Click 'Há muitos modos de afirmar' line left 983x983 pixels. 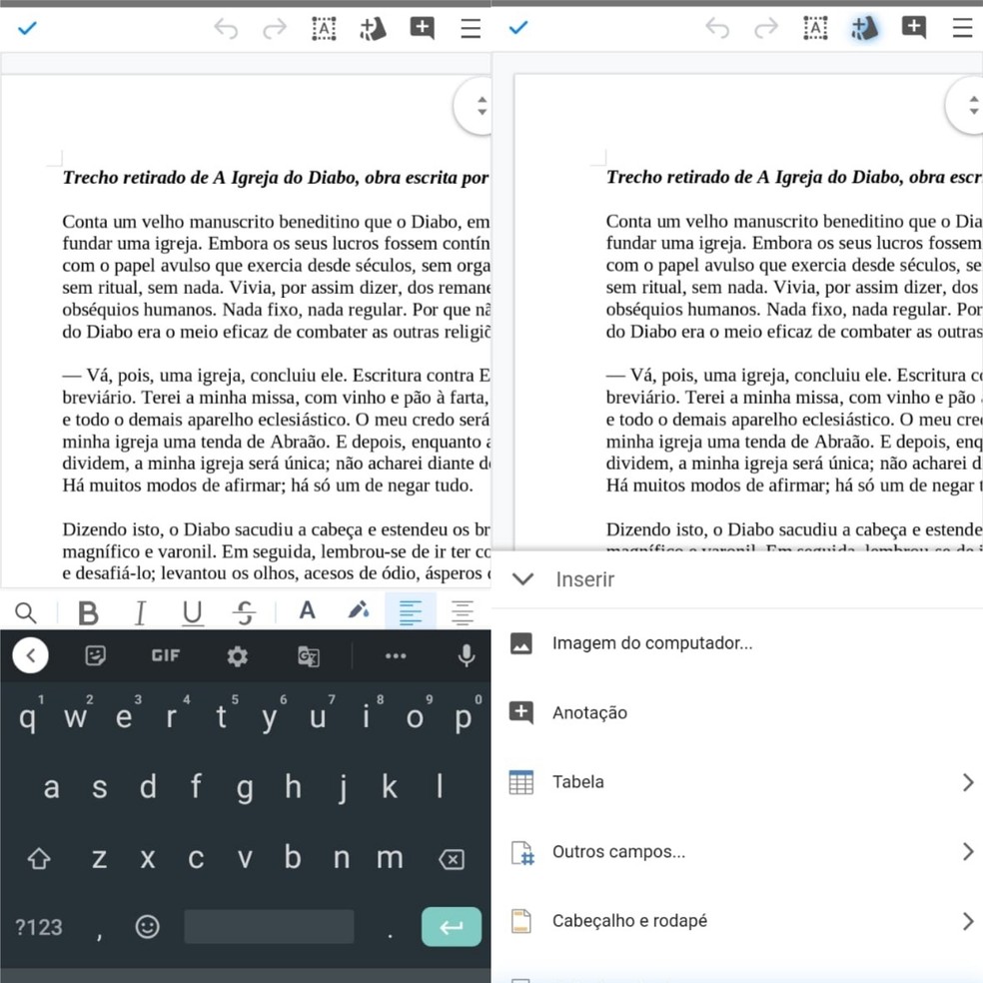pos(268,486)
